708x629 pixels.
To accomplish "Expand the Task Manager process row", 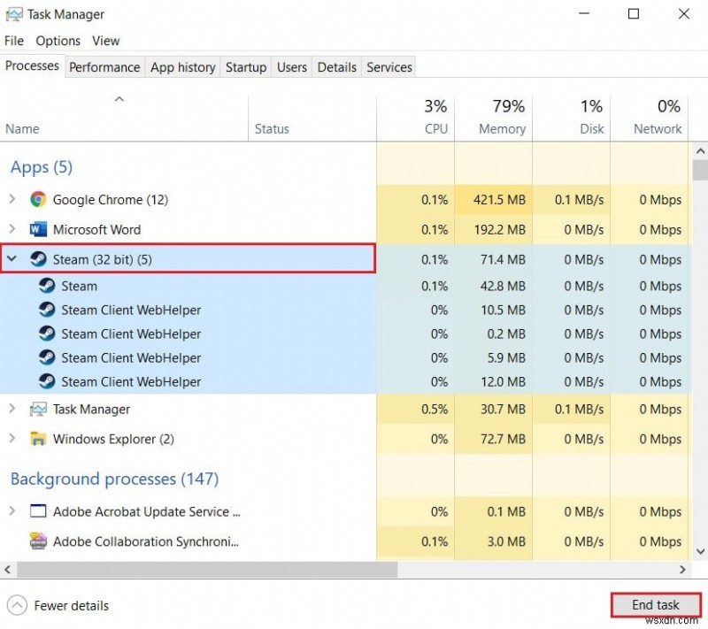I will tap(12, 409).
